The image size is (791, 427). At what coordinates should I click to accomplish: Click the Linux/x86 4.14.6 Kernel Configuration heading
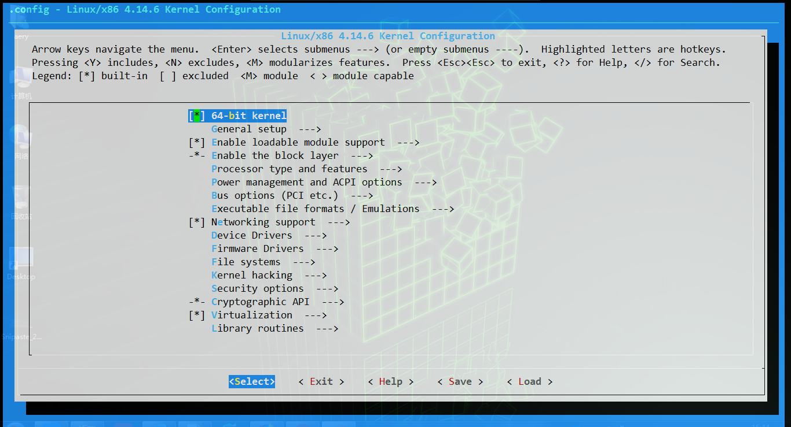tap(388, 36)
